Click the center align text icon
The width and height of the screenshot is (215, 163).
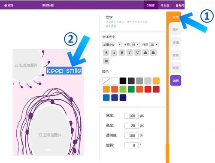[145, 53]
